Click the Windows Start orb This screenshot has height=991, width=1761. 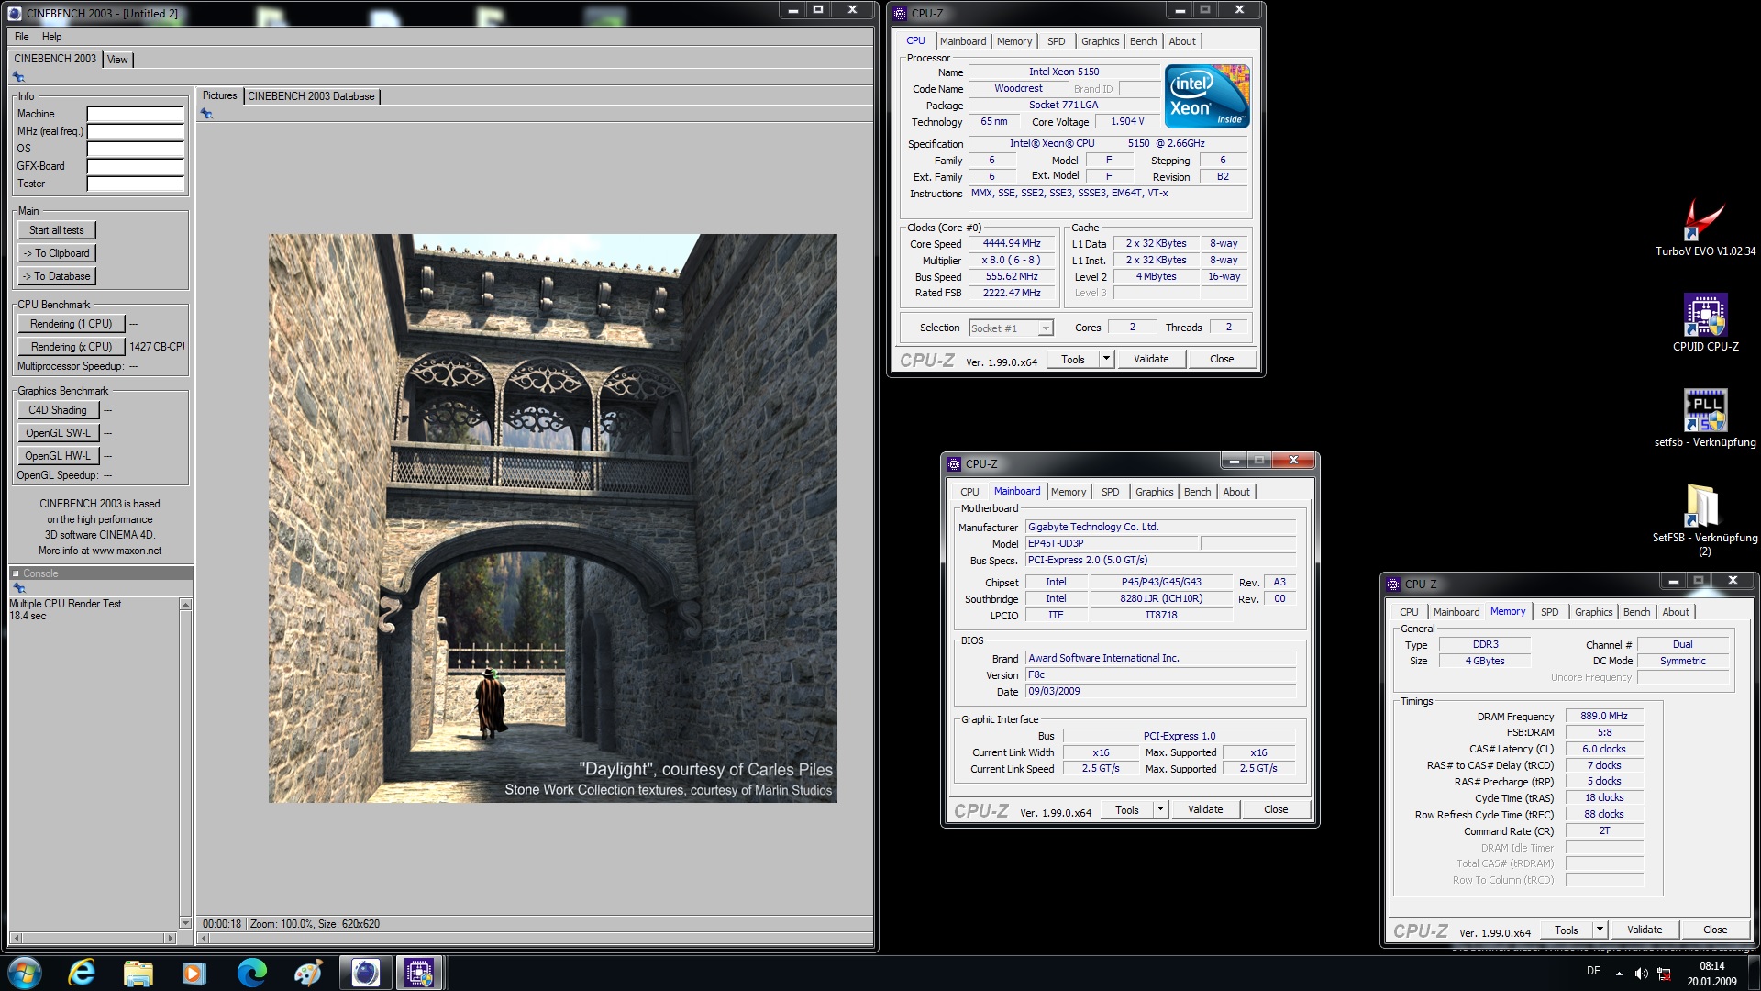coord(25,973)
